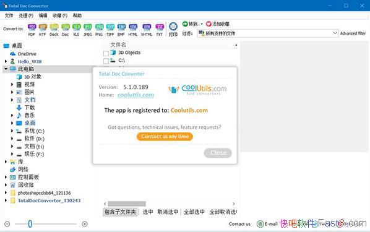Image resolution: width=370 pixels, height=232 pixels.
Task: Select 网络 network item
Action: (x=23, y=170)
